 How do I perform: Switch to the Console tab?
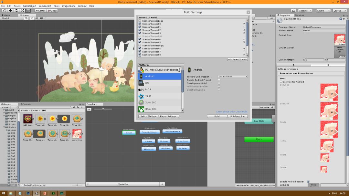[26, 104]
